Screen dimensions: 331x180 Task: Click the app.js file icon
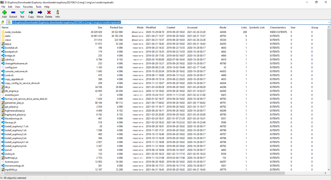[3, 44]
